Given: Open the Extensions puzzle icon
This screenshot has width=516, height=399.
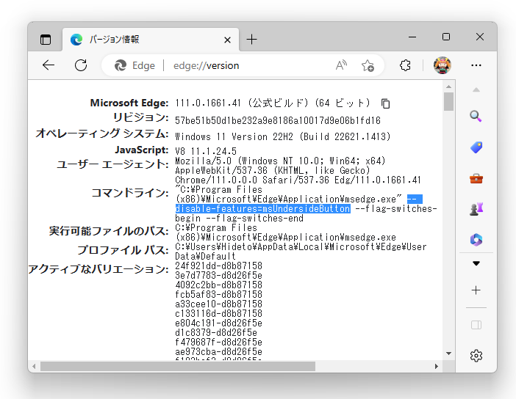Looking at the screenshot, I should [405, 65].
